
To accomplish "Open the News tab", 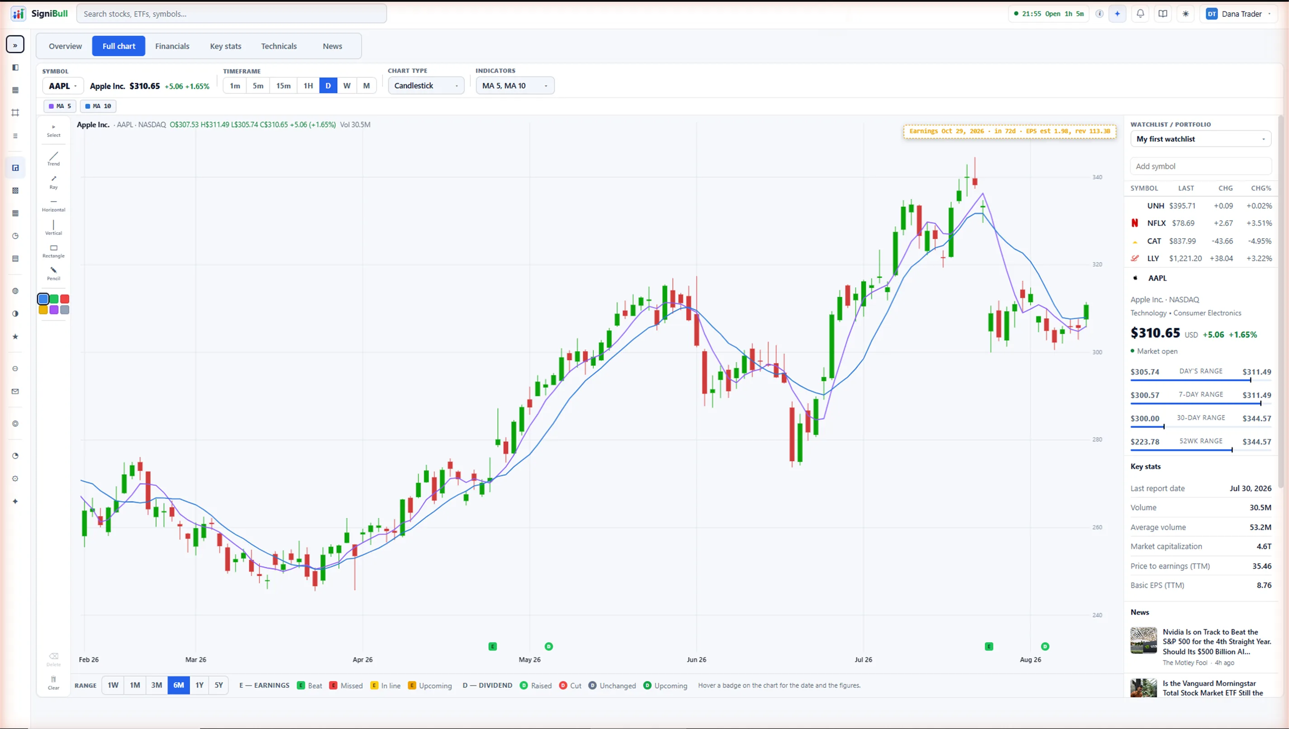I will 332,46.
